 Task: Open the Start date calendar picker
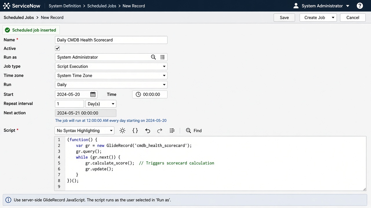(x=93, y=94)
